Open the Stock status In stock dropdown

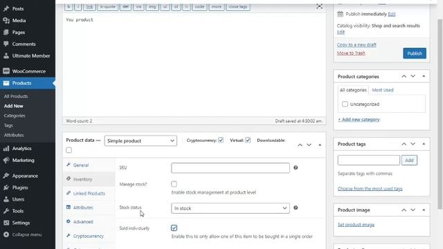[230, 208]
